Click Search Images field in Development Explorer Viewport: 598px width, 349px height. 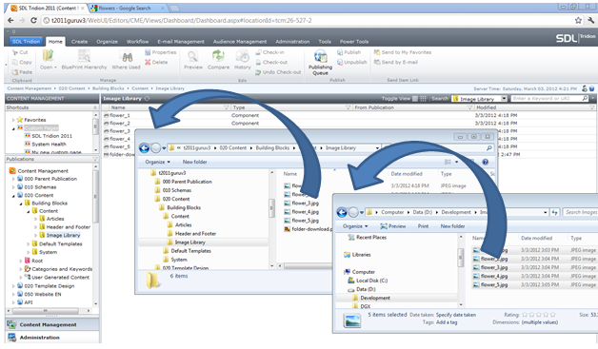tap(580, 212)
